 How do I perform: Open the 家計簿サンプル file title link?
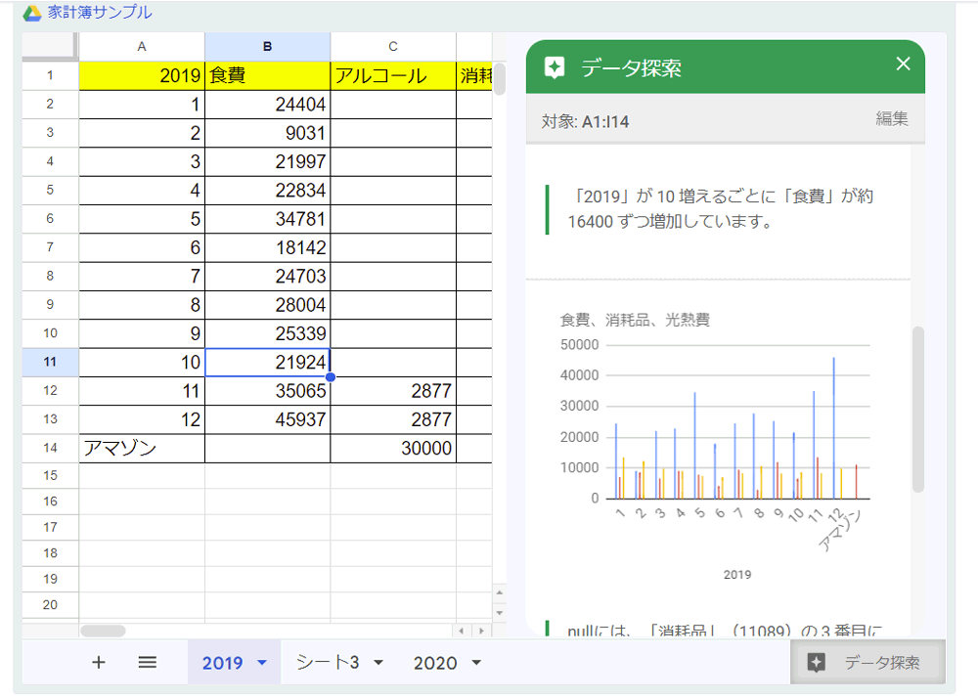[100, 13]
